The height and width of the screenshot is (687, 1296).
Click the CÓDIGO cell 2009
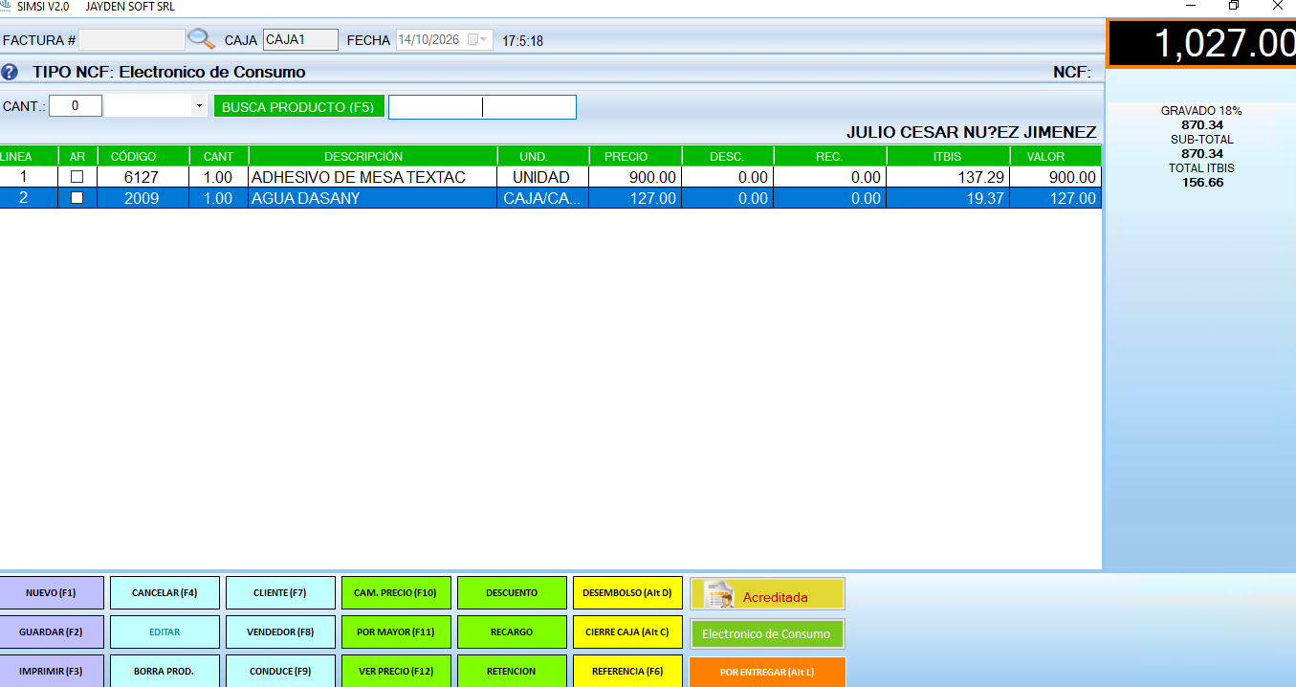(x=143, y=198)
